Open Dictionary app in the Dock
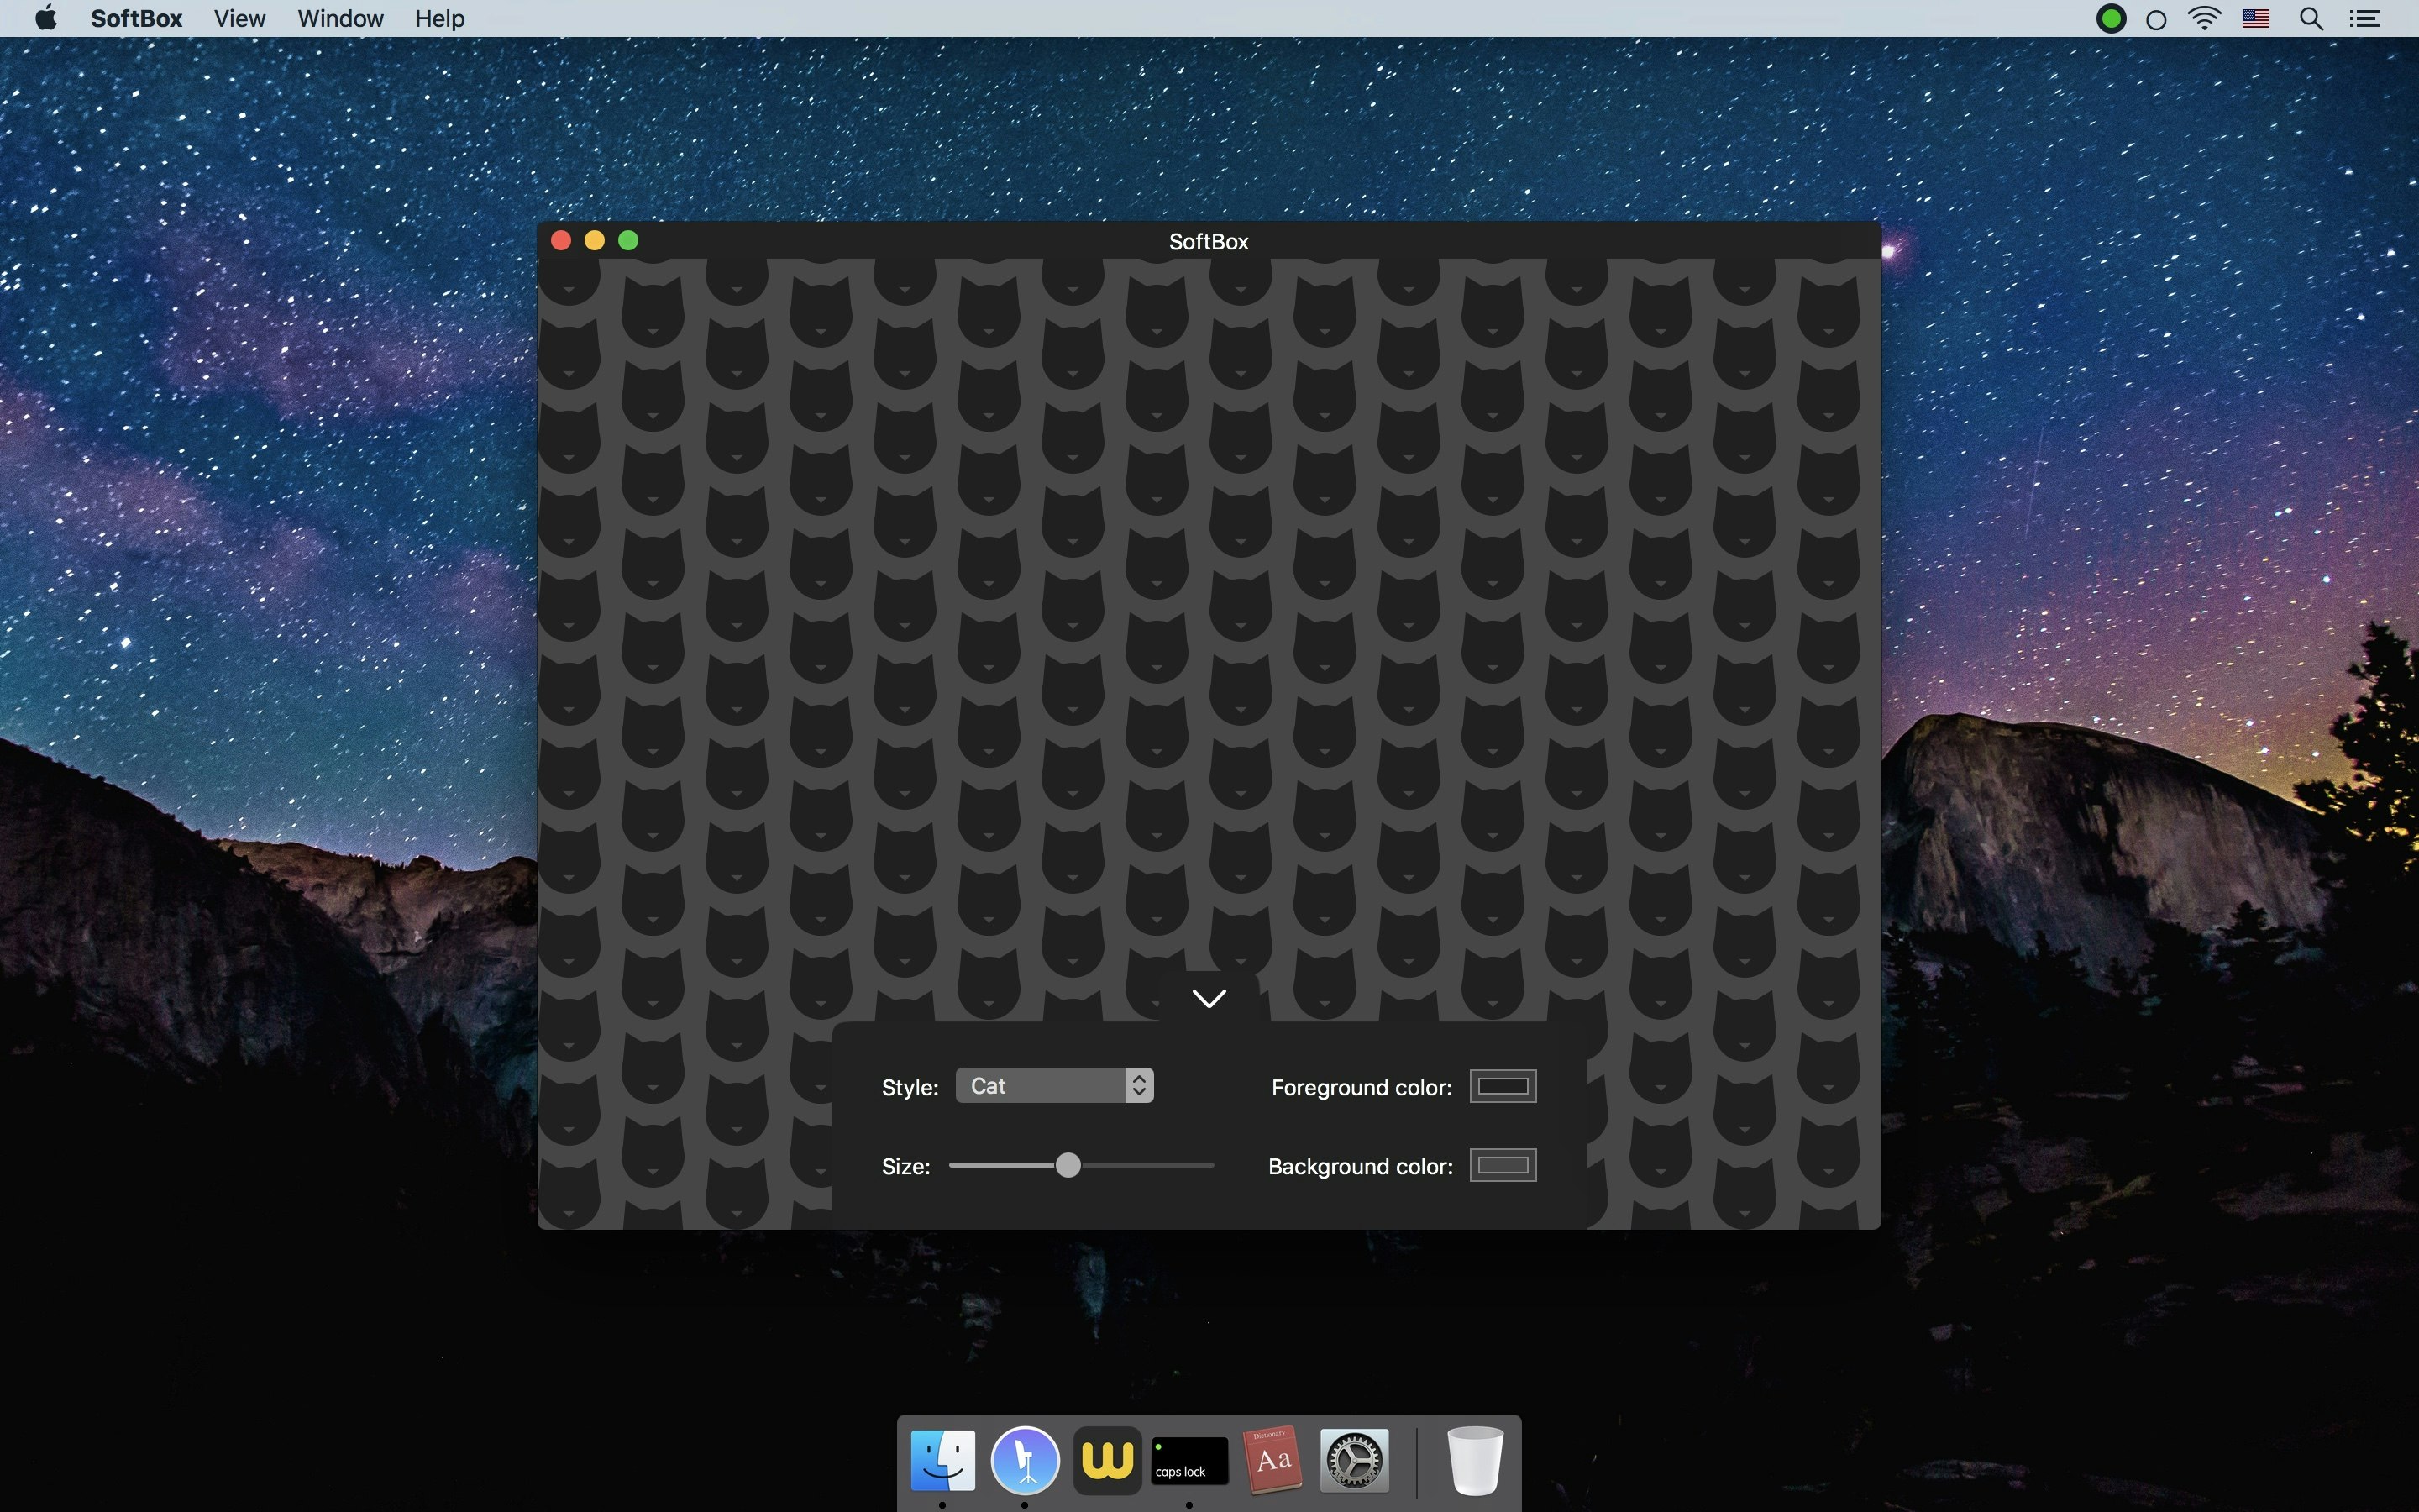This screenshot has height=1512, width=2419. click(1272, 1460)
